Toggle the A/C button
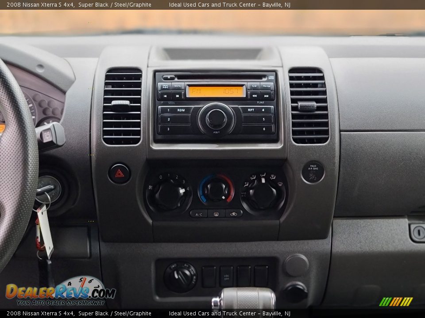This screenshot has height=318, width=425. 199,214
